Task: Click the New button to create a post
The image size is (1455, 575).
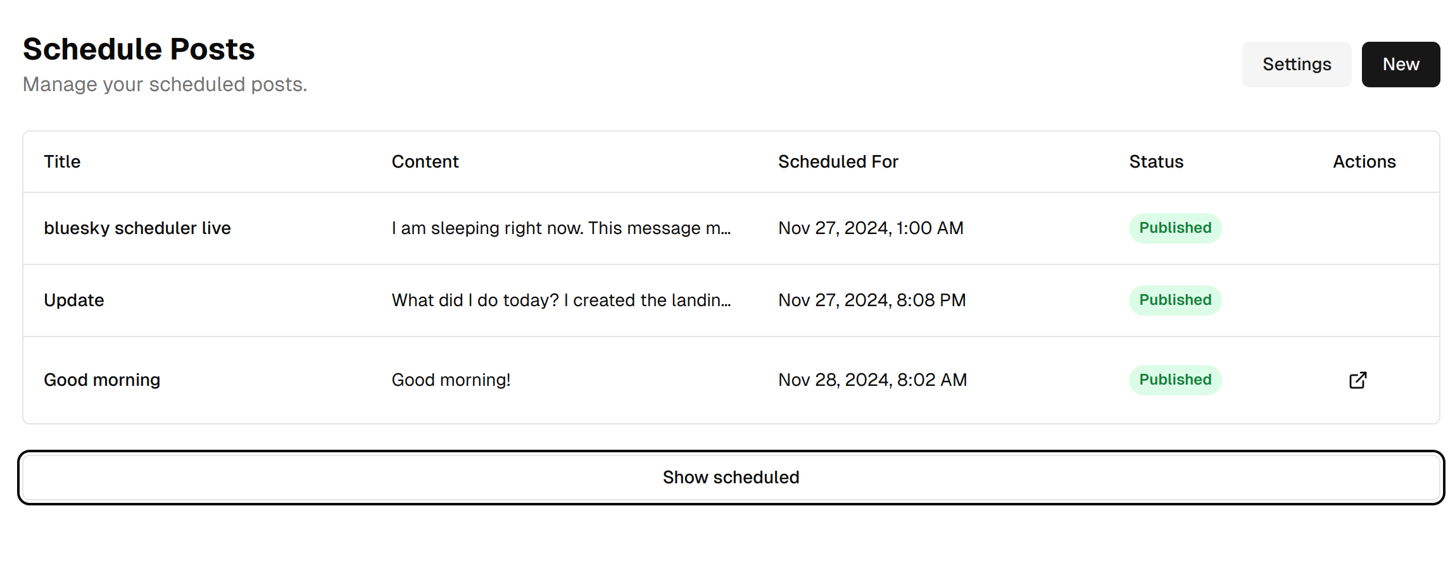Action: (1400, 64)
